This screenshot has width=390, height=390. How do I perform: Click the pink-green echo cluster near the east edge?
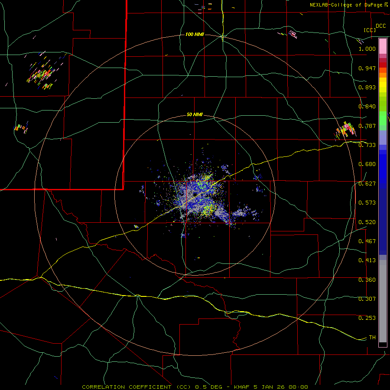[x=346, y=129]
